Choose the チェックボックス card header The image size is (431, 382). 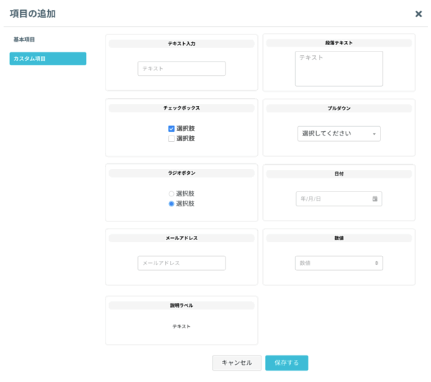pyautogui.click(x=182, y=108)
